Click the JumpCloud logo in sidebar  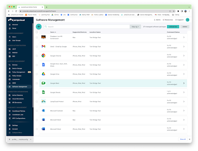pyautogui.click(x=17, y=20)
